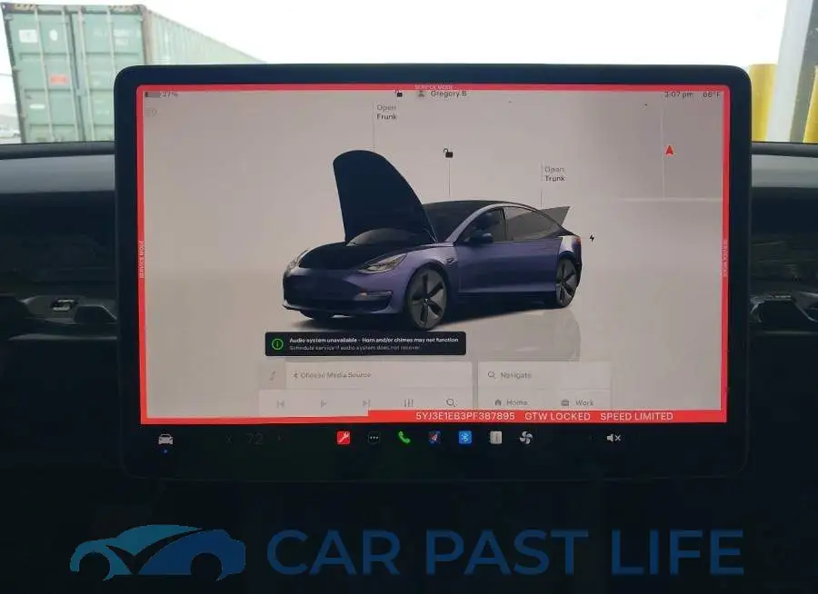Open the charge port lightning bolt icon

point(592,238)
